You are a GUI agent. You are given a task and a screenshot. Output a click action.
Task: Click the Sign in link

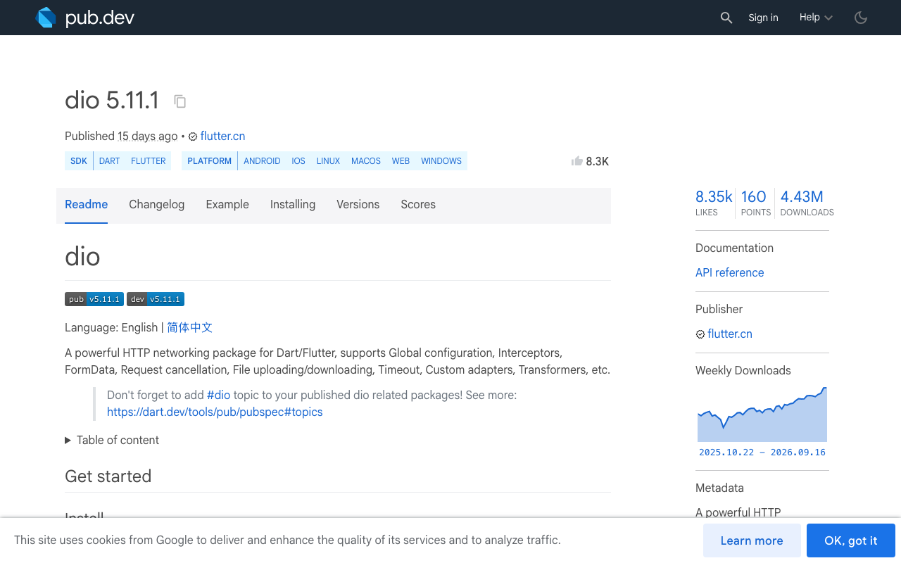[763, 18]
